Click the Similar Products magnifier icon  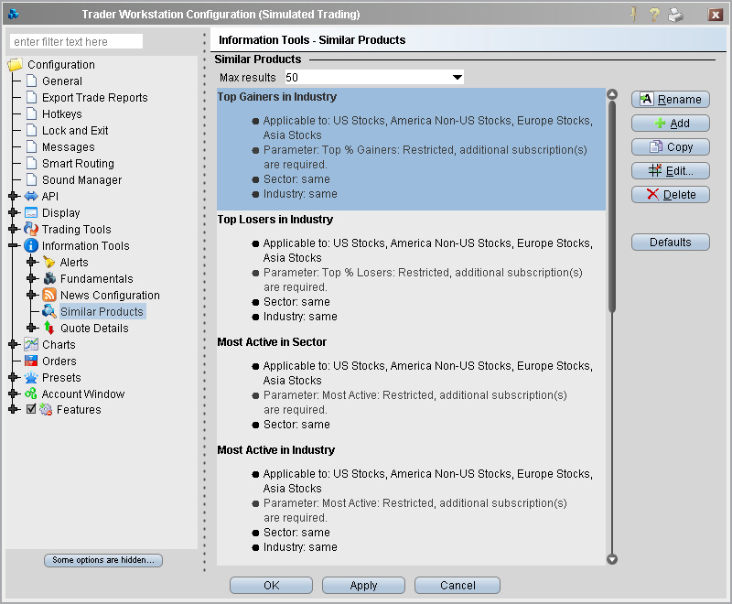49,311
